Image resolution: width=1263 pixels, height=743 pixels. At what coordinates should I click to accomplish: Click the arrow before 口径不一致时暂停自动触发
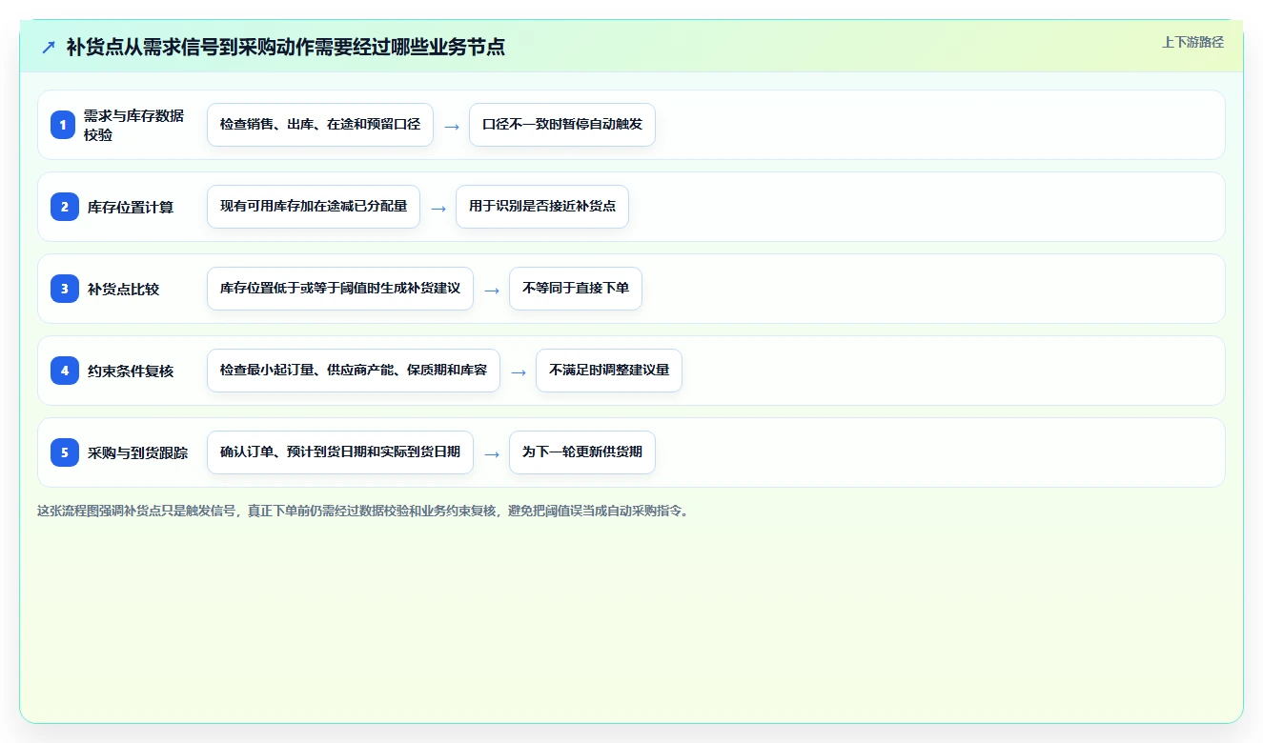[452, 126]
